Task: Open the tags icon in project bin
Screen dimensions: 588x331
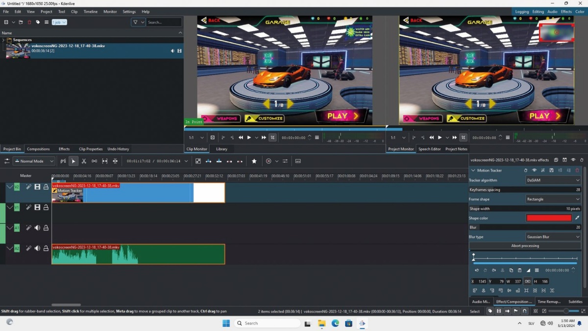Action: [38, 22]
